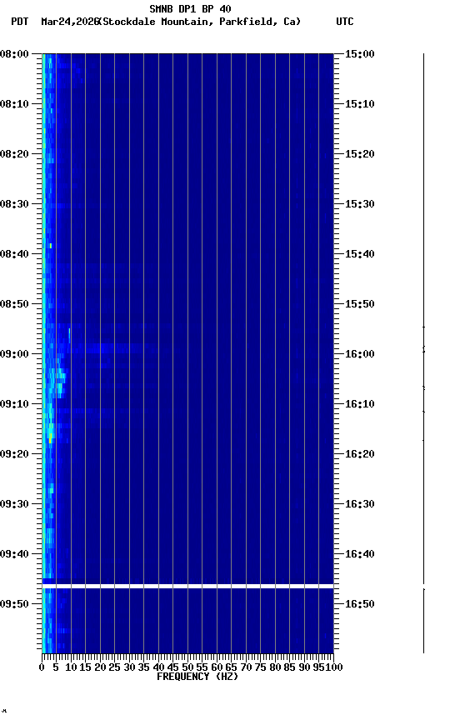
Task: Click the 70 Hz frequency tick label
Action: [246, 668]
